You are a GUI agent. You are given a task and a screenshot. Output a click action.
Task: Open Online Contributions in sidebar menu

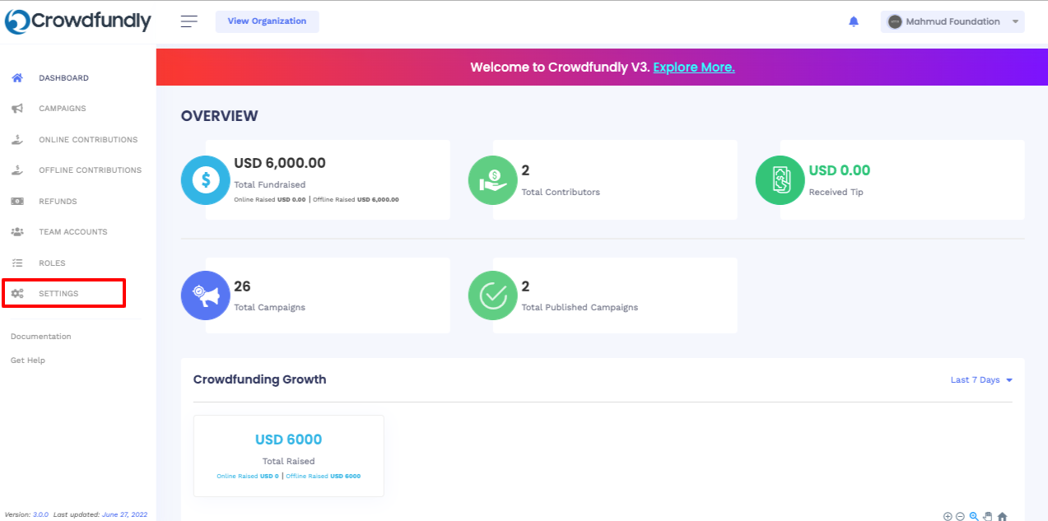(88, 140)
